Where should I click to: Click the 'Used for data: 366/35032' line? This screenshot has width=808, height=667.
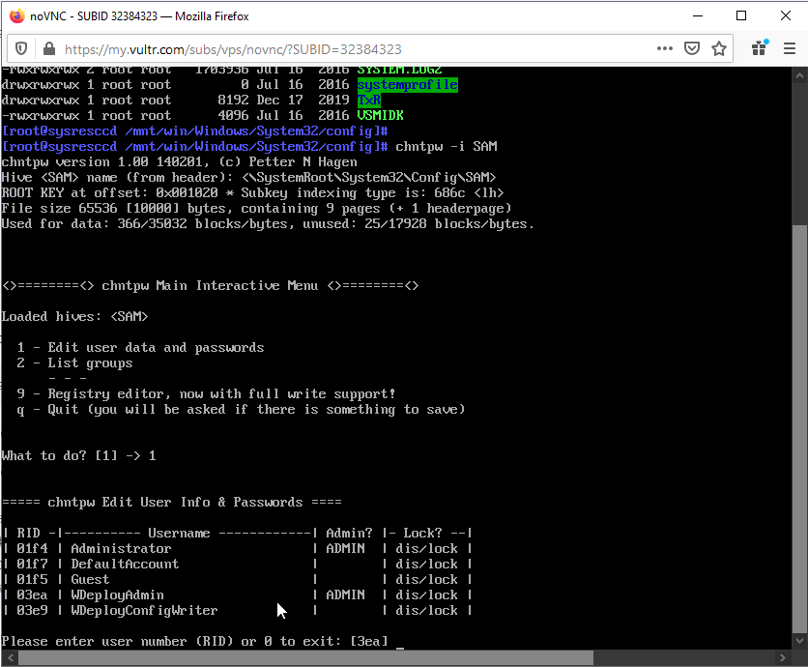[268, 223]
